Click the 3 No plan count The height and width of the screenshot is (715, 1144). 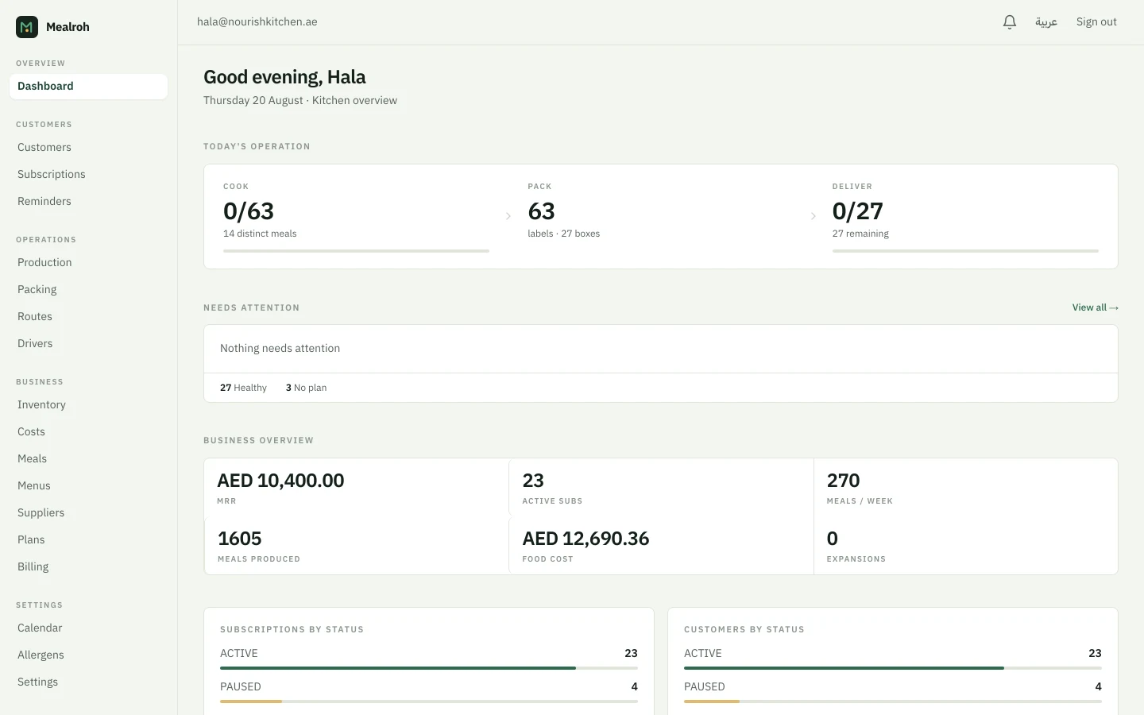pos(306,388)
